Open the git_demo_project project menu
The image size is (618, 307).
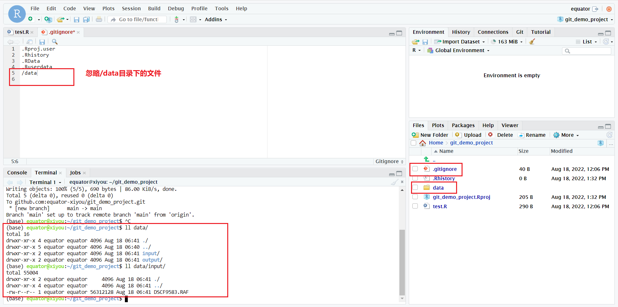pos(585,20)
